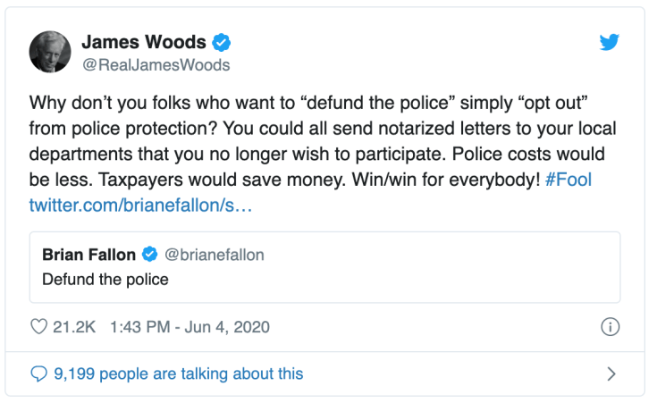Open the @brianefallon handle
657x403 pixels.
coord(215,255)
